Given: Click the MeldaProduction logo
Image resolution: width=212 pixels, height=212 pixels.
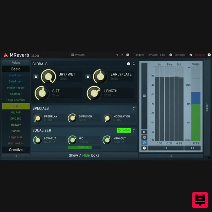Looking at the screenshot, I should 5,55.
